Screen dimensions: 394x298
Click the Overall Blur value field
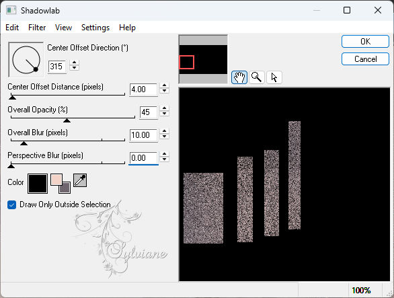(143, 135)
